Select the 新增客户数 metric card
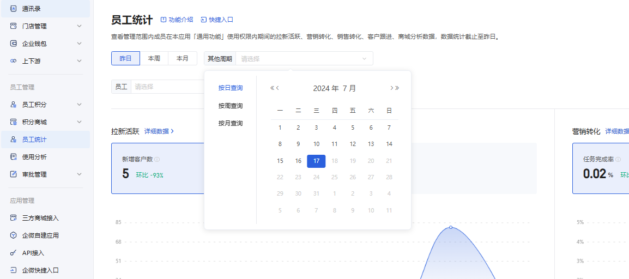Screen dimensions: 629x279 click(x=158, y=168)
